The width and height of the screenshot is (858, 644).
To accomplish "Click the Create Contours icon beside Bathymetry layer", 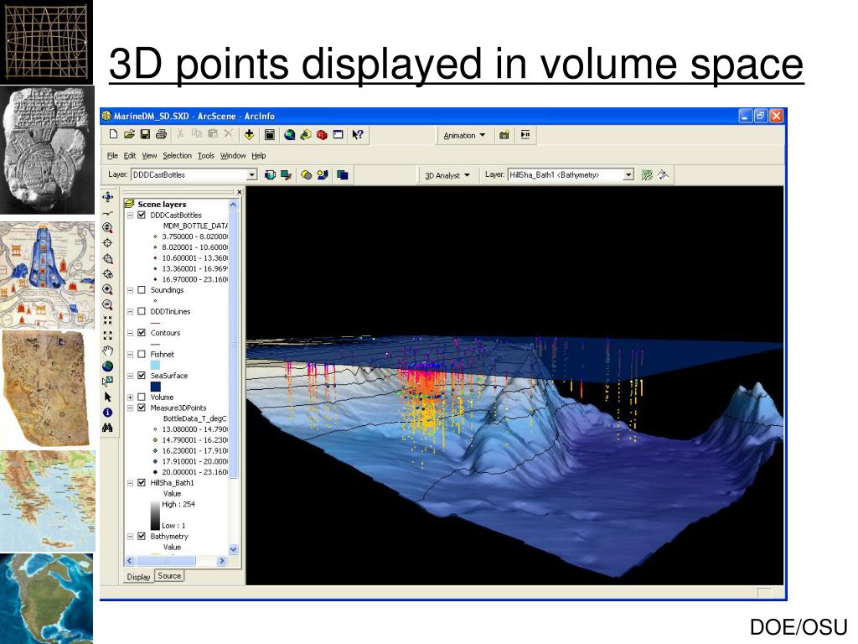I will point(647,174).
